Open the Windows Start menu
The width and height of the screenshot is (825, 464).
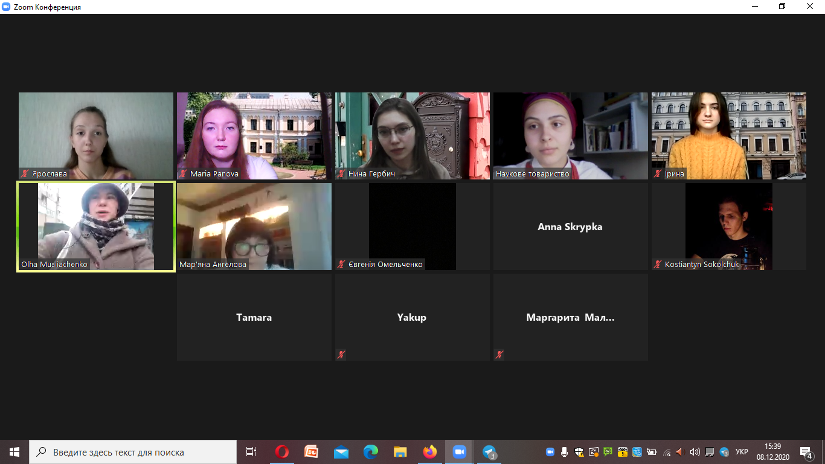14,452
